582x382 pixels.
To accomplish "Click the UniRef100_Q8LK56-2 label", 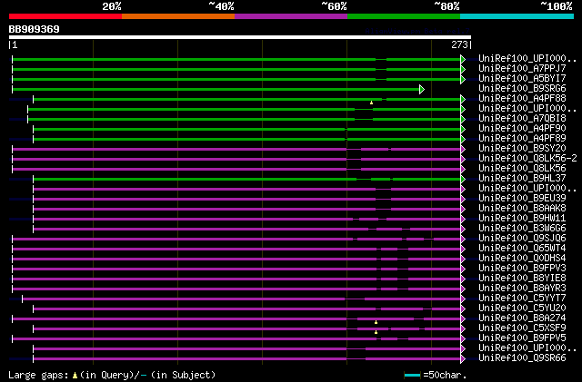I will (x=527, y=159).
